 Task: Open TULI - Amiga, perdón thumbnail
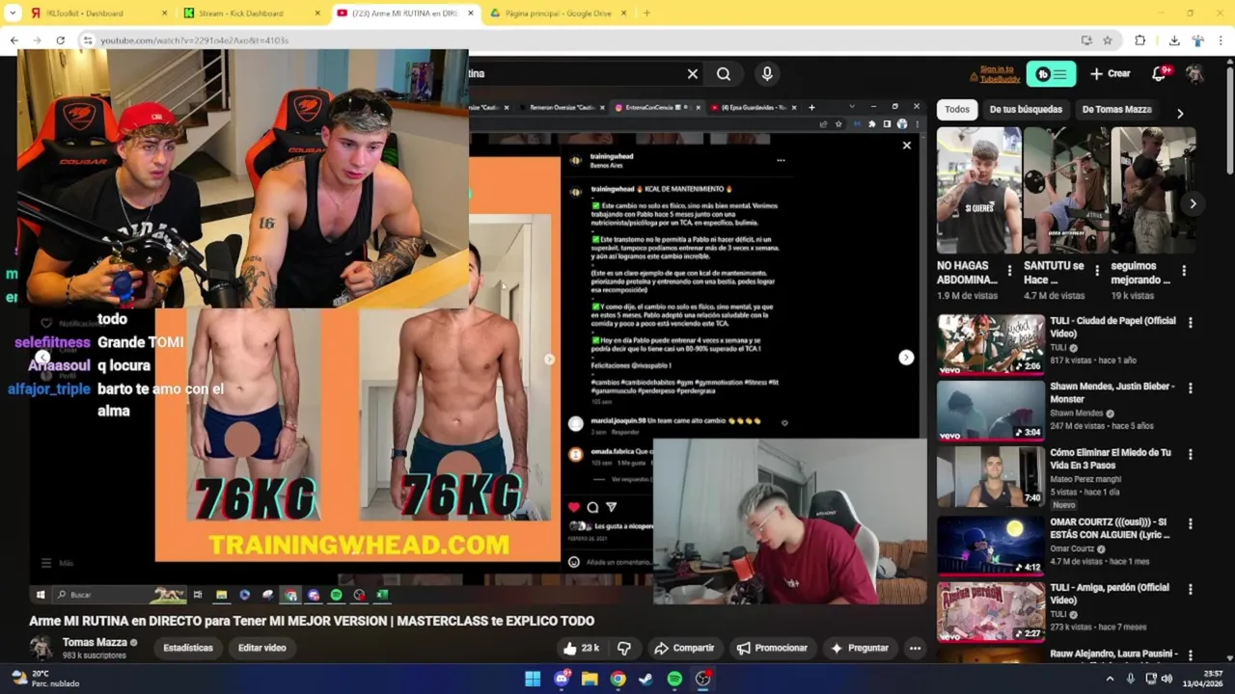991,611
